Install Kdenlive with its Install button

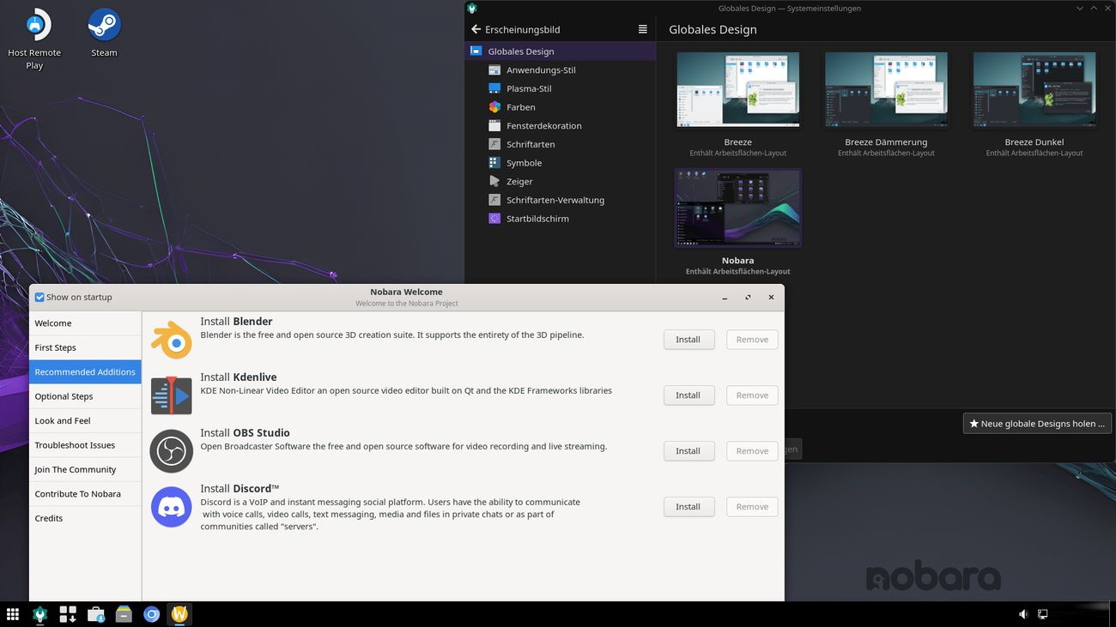[688, 395]
